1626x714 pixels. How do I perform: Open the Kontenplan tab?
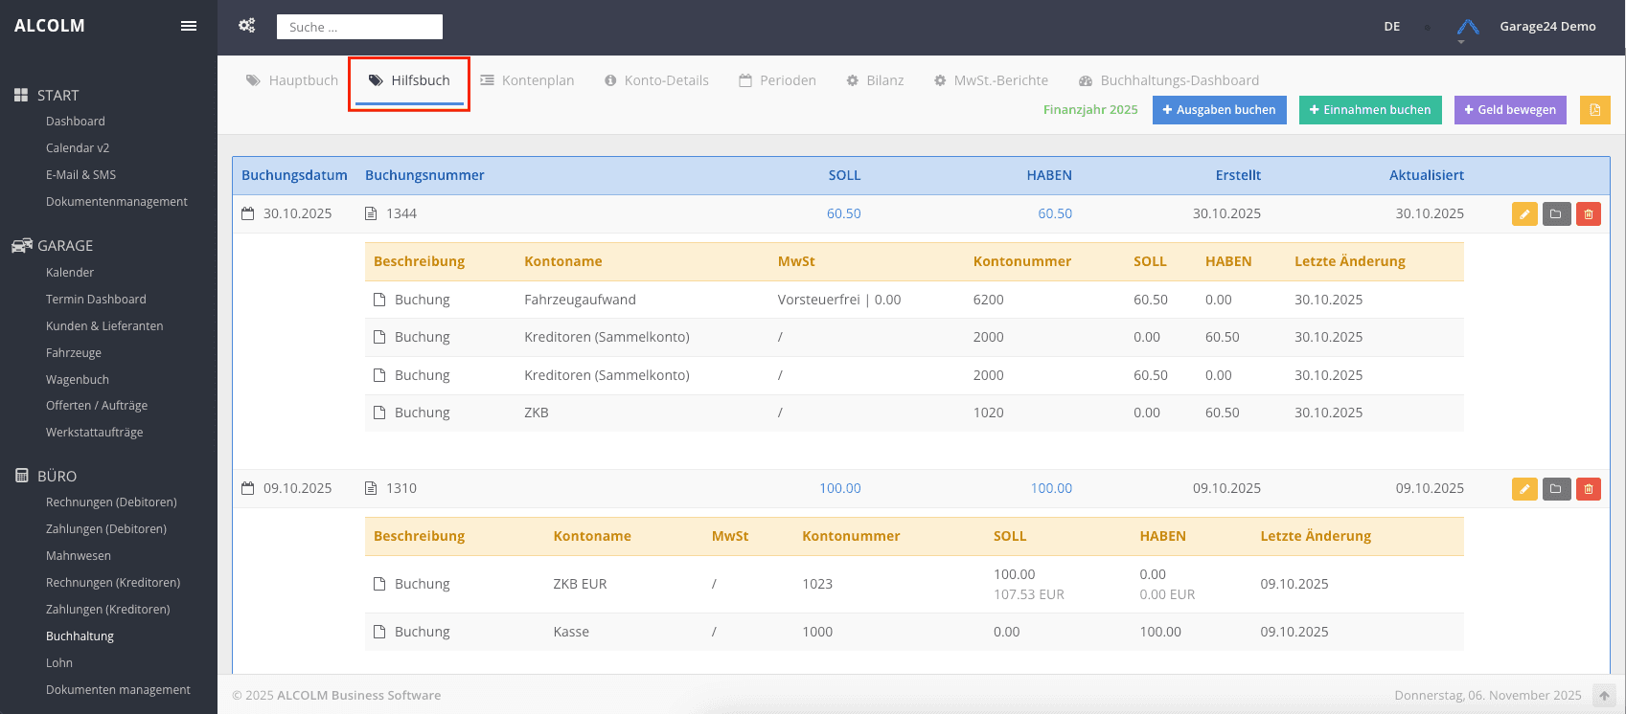tap(527, 80)
